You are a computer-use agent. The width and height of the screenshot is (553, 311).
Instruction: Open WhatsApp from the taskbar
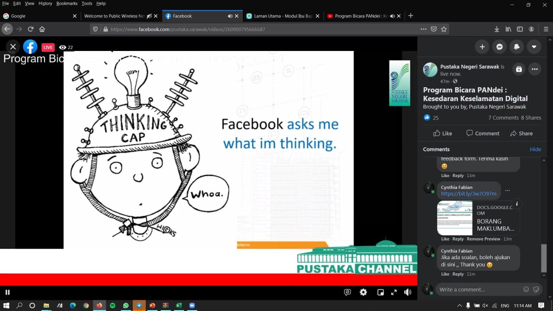tap(126, 305)
